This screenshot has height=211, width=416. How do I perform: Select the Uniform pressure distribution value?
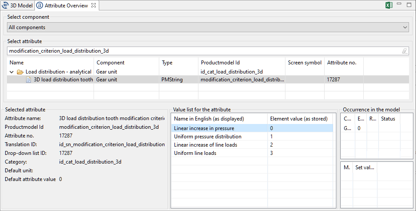207,137
